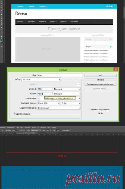Click the RSS icon in the mockup header
The width and height of the screenshot is (125, 189).
[110, 6]
